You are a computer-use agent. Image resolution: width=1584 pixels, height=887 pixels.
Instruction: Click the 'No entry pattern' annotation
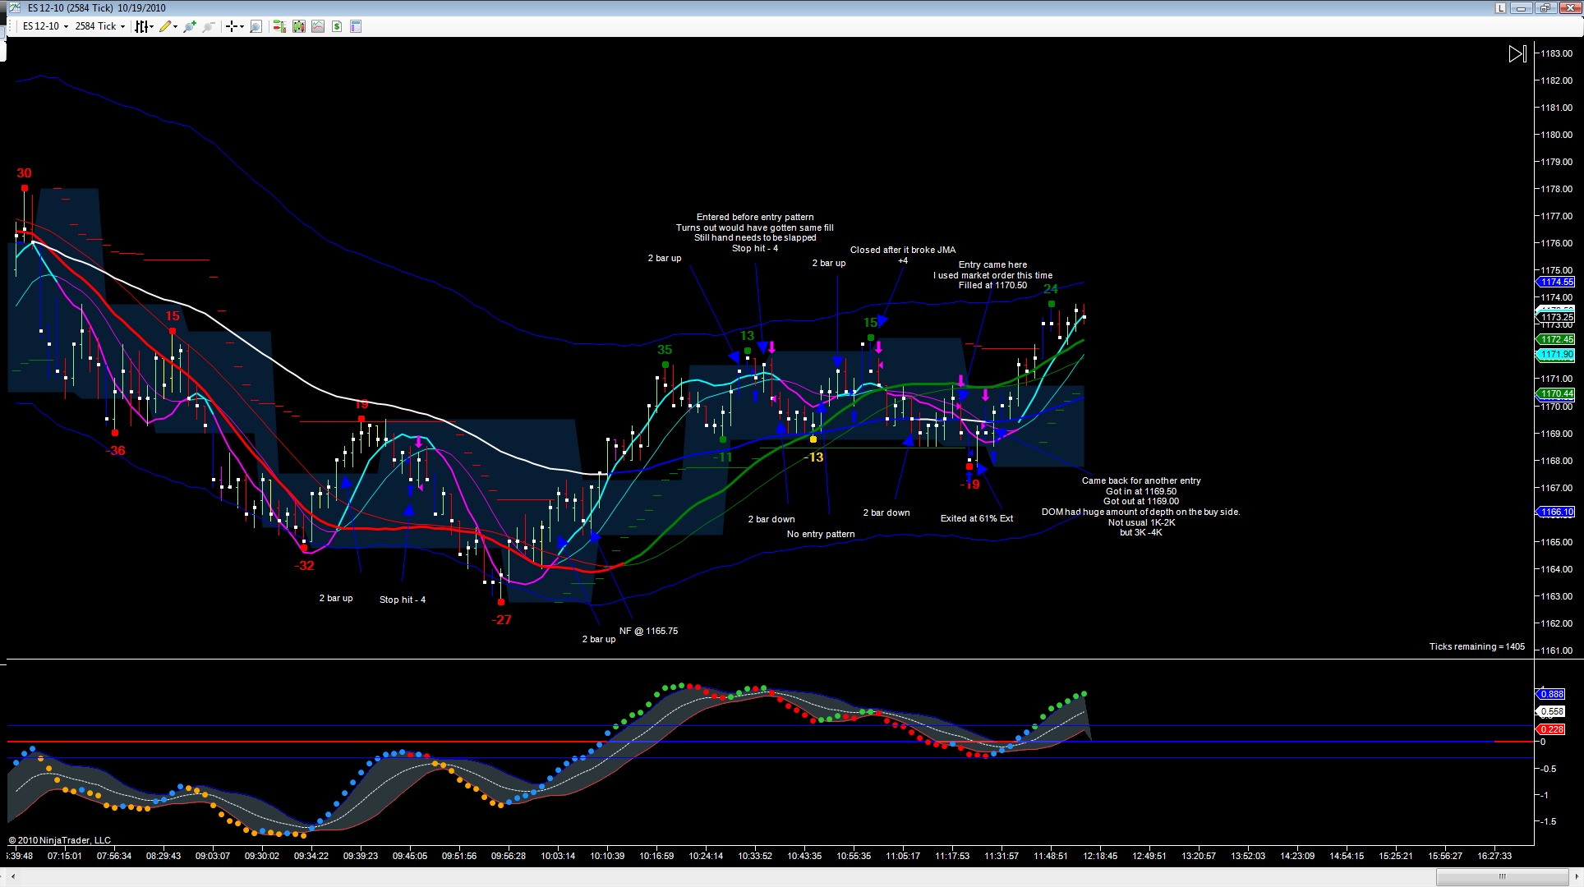point(821,534)
